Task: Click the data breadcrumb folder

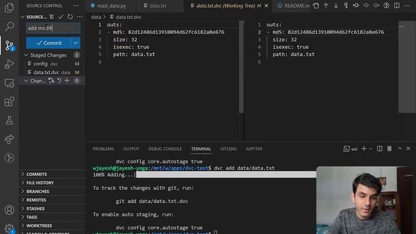Action: [x=96, y=17]
